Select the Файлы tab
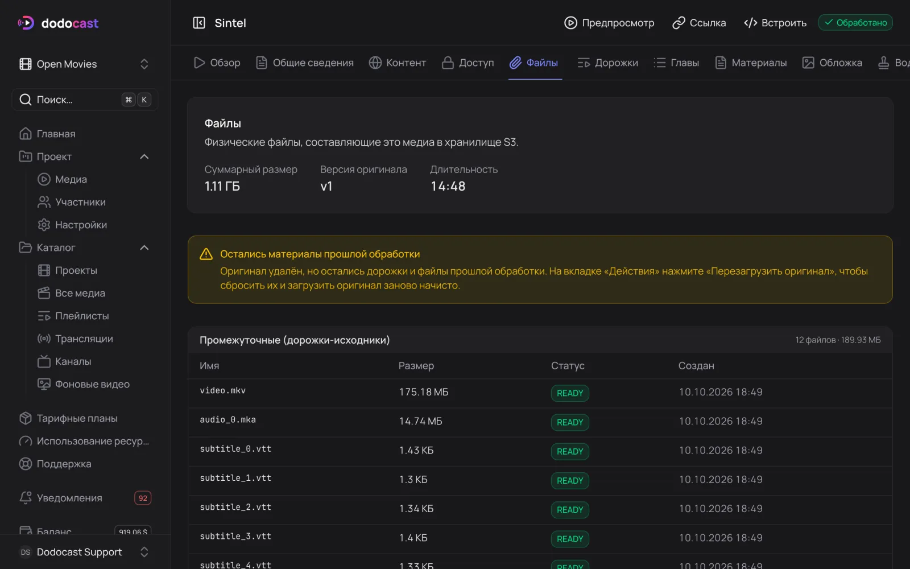Viewport: 910px width, 569px height. point(534,63)
